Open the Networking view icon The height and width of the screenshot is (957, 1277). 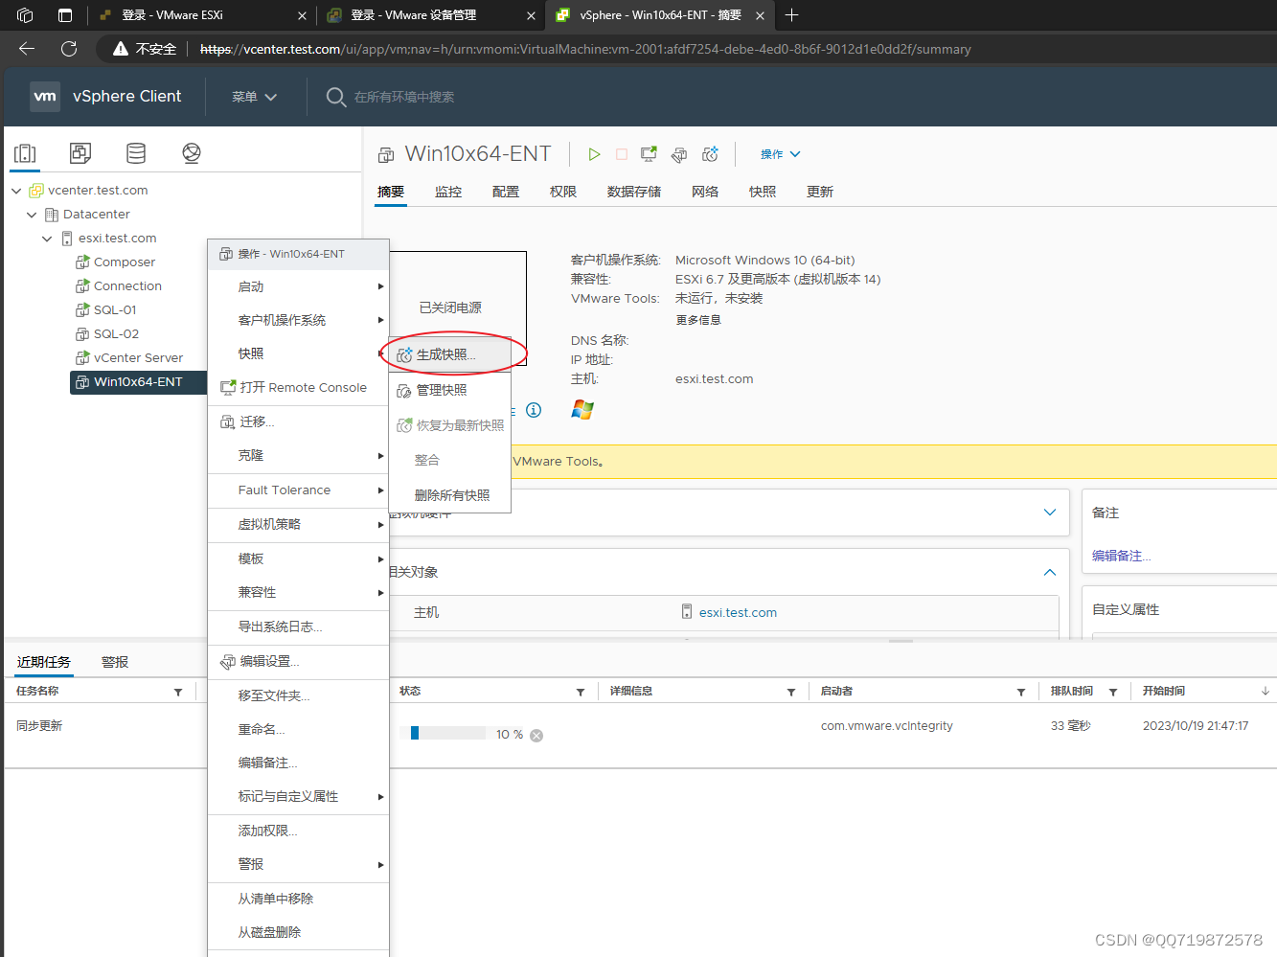tap(192, 153)
